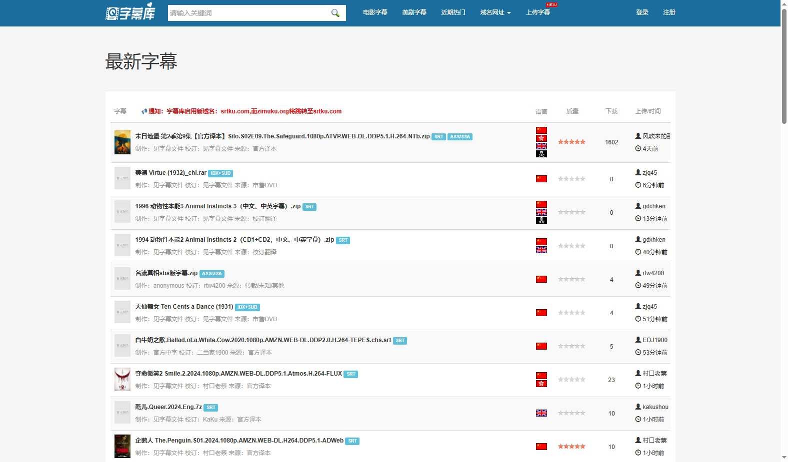
Task: Open the Smile 2 subtitle title link
Action: 238,374
